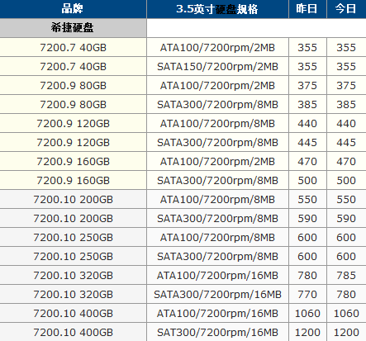Select the 今日 price column header
The width and height of the screenshot is (366, 341).
click(346, 9)
